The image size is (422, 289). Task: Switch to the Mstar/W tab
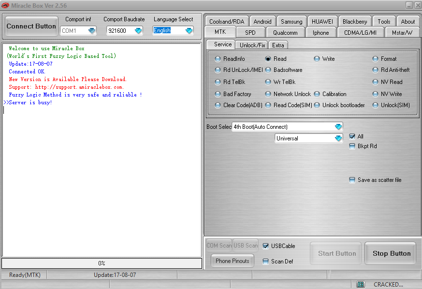pos(402,32)
